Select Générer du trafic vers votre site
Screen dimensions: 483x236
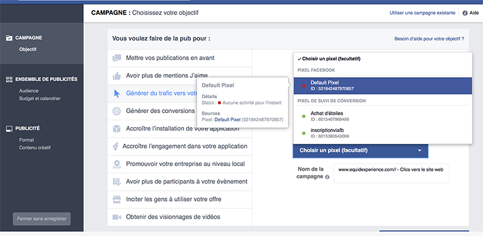point(152,93)
